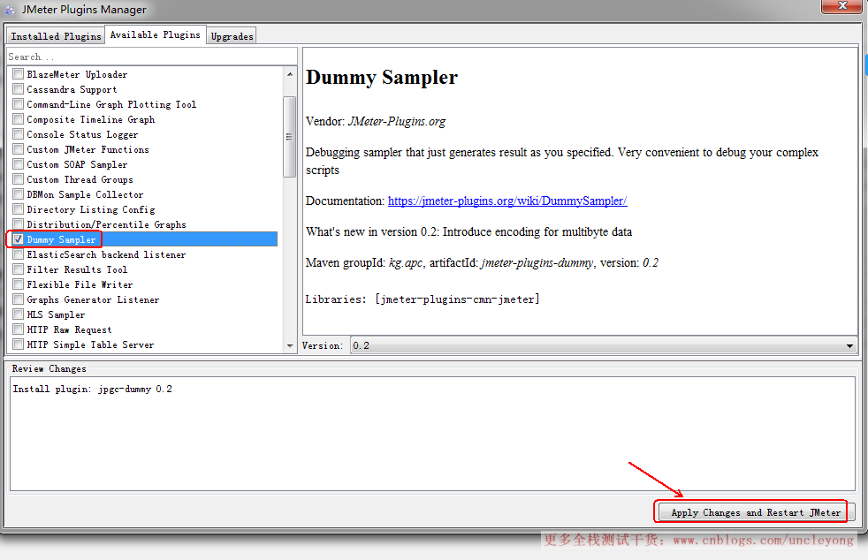Select the BlazeMeter Uploader list entry
This screenshot has height=560, width=868.
[77, 74]
